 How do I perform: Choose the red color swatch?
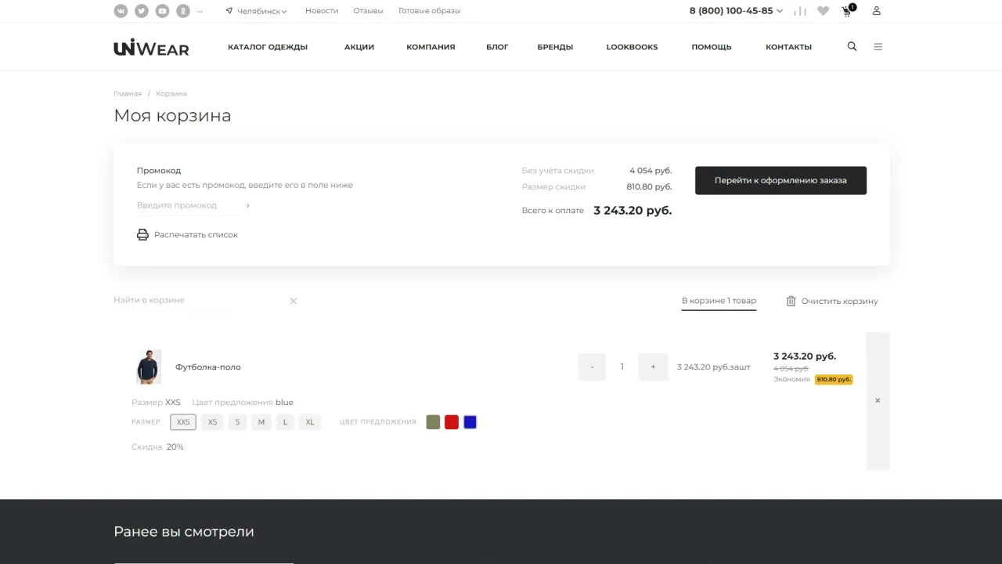452,422
